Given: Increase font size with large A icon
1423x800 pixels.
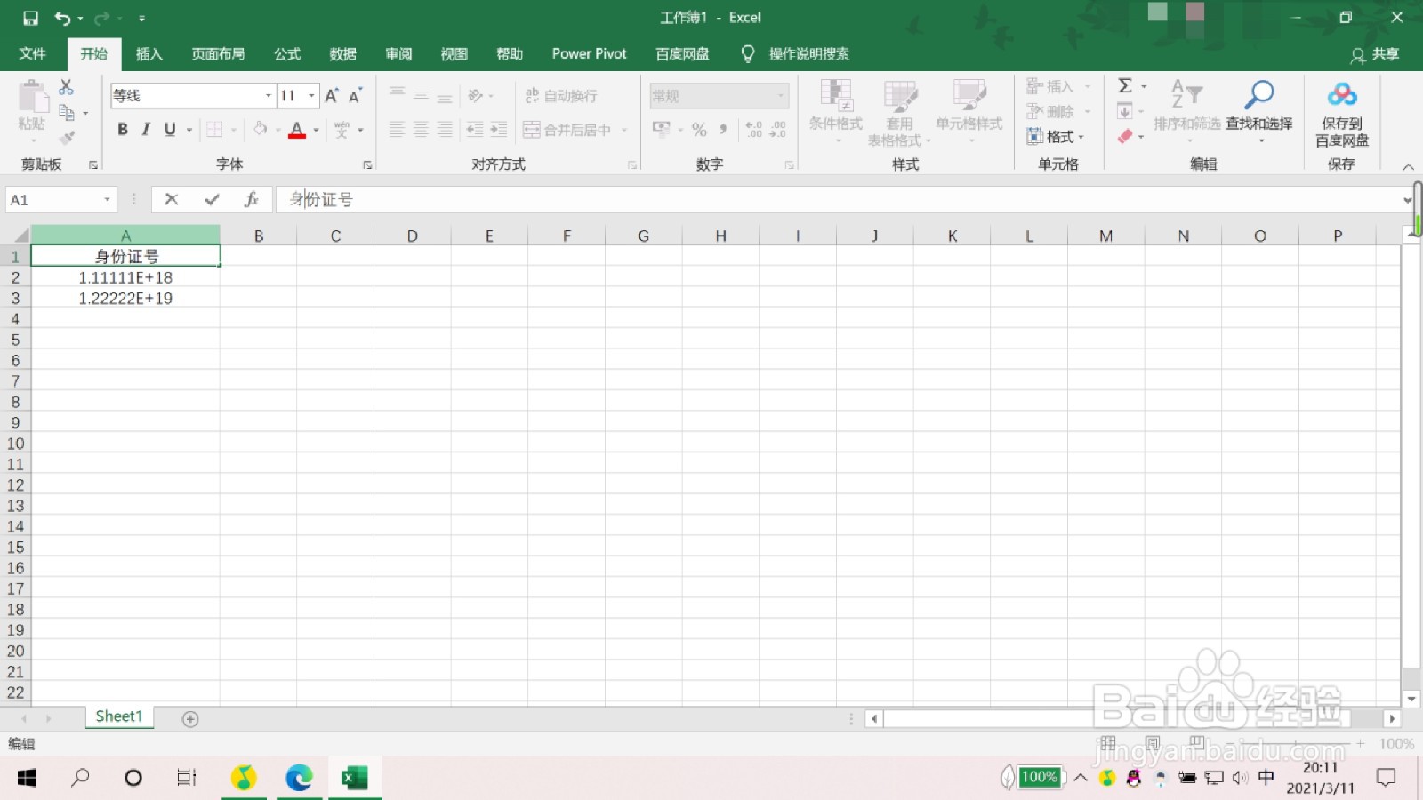Looking at the screenshot, I should point(332,95).
